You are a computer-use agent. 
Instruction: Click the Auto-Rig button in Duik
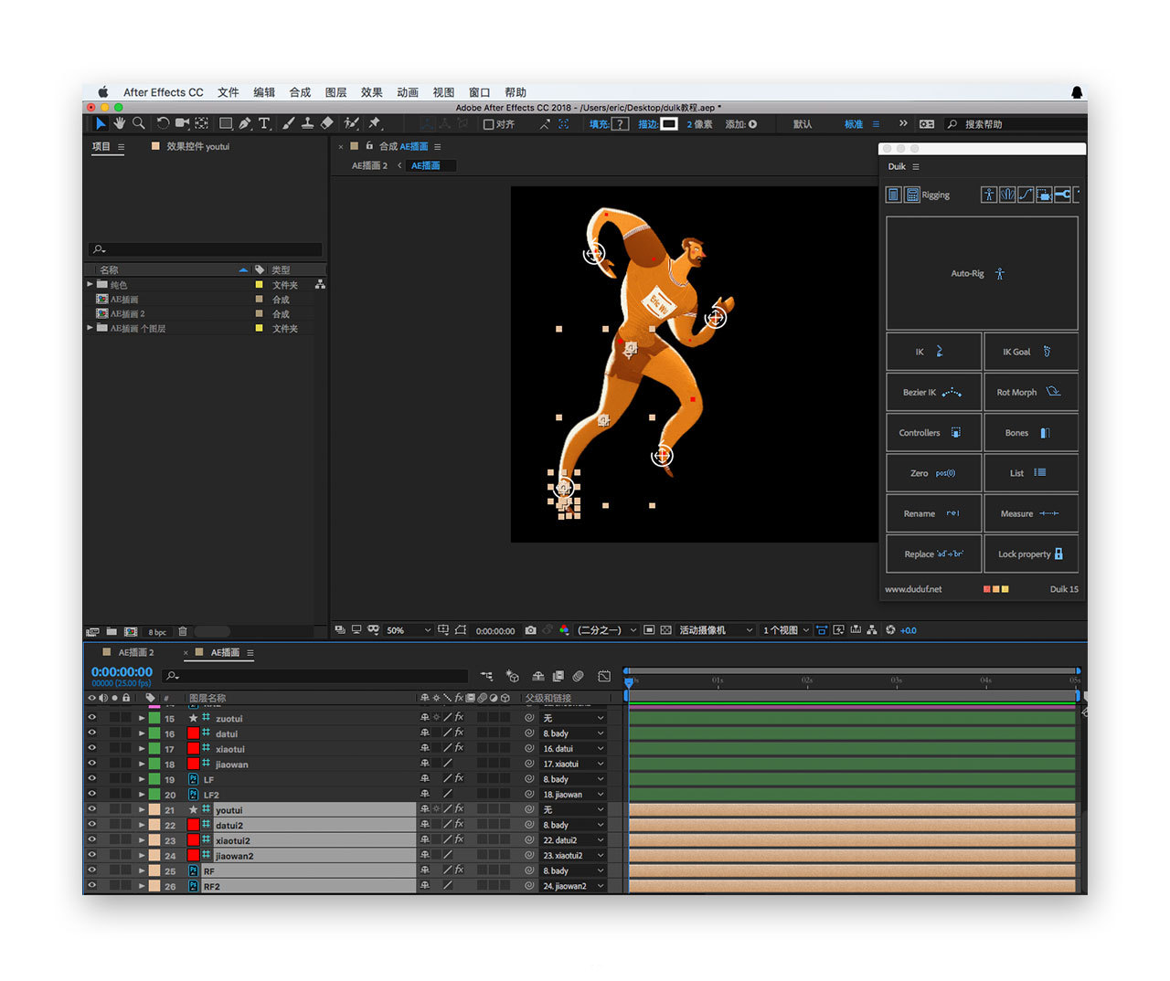pos(982,273)
